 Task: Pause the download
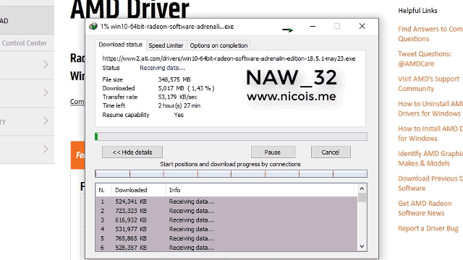273,152
